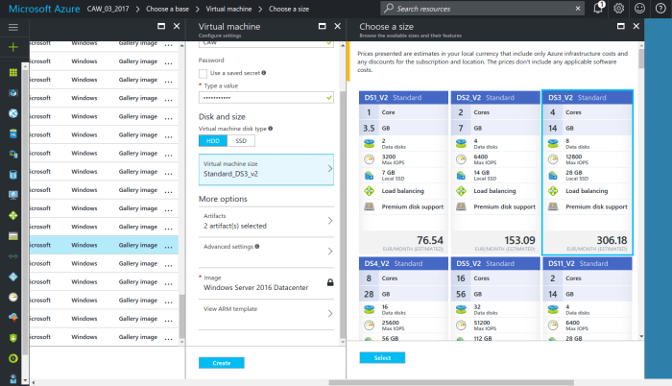This screenshot has height=386, width=672.
Task: Select the DS5_V2 Standard size card
Action: tap(495, 299)
